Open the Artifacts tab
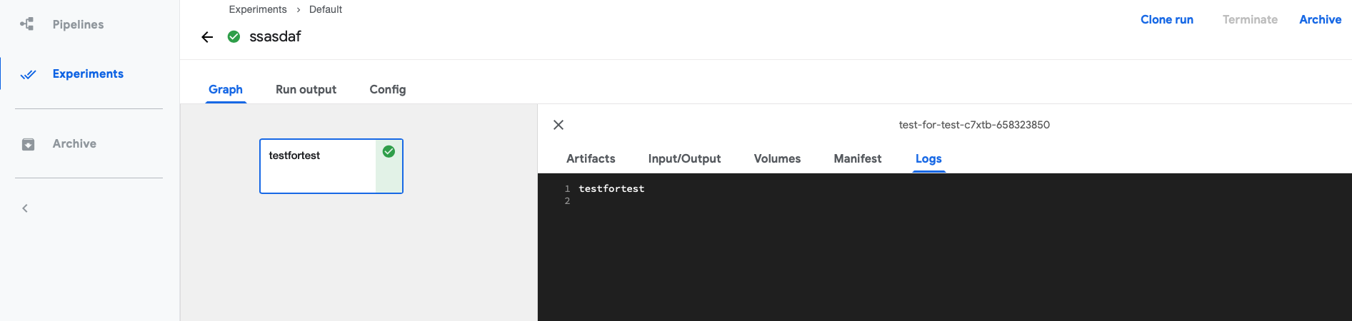The height and width of the screenshot is (321, 1352). (591, 158)
